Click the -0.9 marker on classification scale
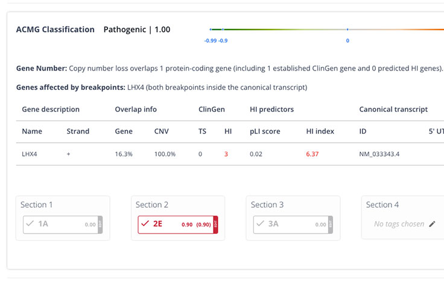This screenshot has height=286, width=444. [x=223, y=30]
